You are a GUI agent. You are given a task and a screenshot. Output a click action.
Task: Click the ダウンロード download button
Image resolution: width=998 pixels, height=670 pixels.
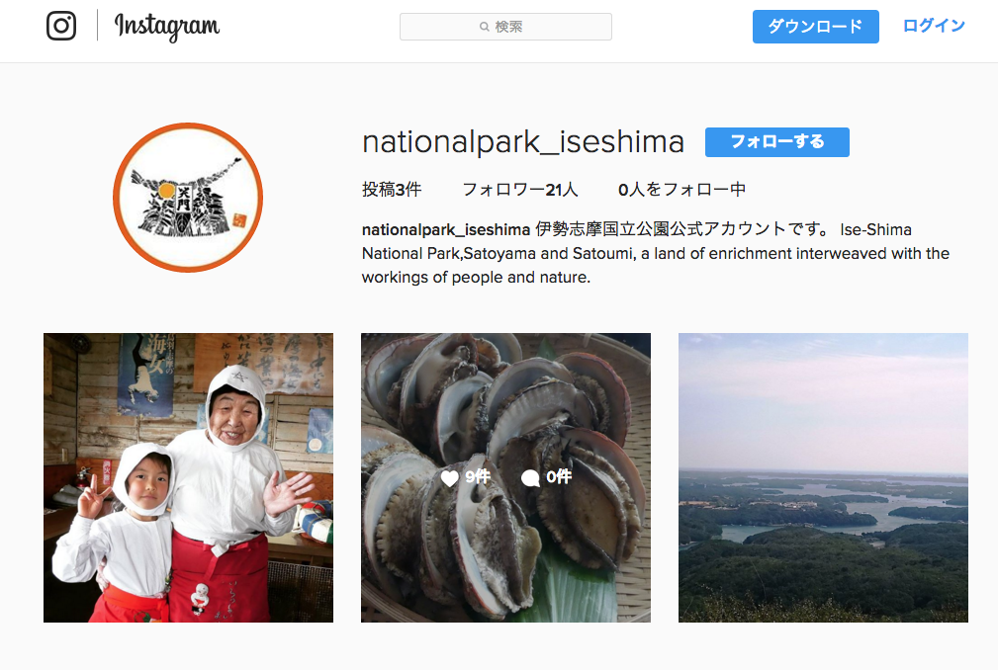(x=815, y=27)
